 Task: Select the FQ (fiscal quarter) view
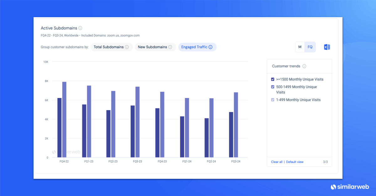pyautogui.click(x=310, y=47)
